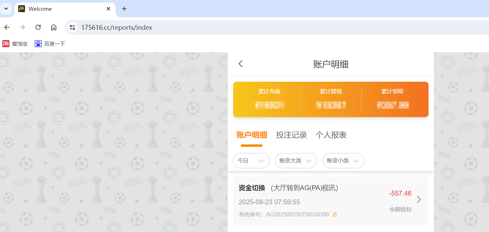The image size is (489, 232).
Task: Switch to the 投注记录 tab
Action: click(291, 135)
